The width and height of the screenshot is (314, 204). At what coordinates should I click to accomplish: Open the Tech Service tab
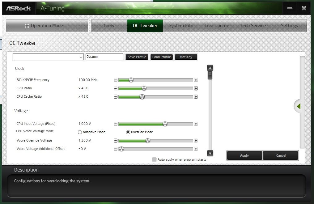coord(253,26)
